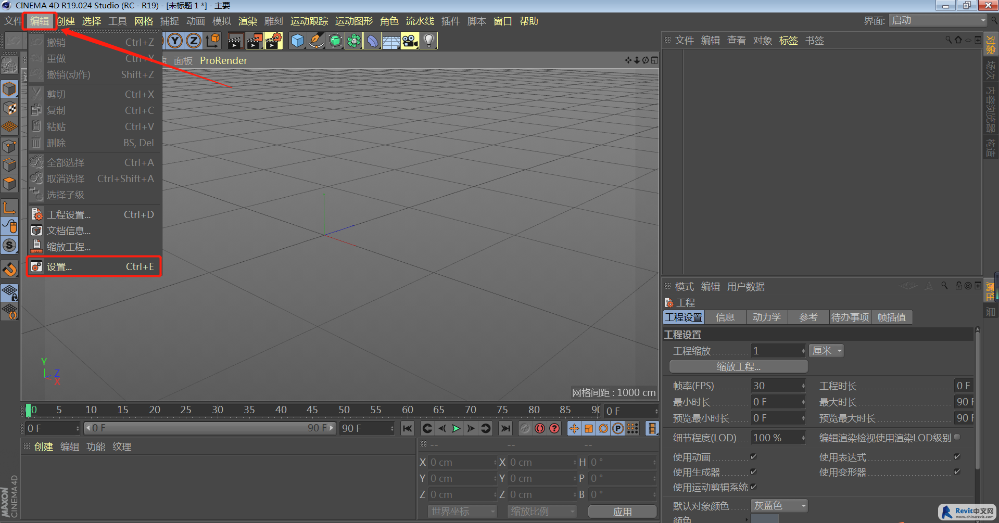Open 灰蓝色 default object color dropdown
999x523 pixels.
779,505
